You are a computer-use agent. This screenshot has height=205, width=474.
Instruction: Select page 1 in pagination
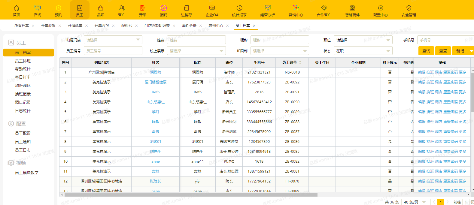click(x=441, y=202)
